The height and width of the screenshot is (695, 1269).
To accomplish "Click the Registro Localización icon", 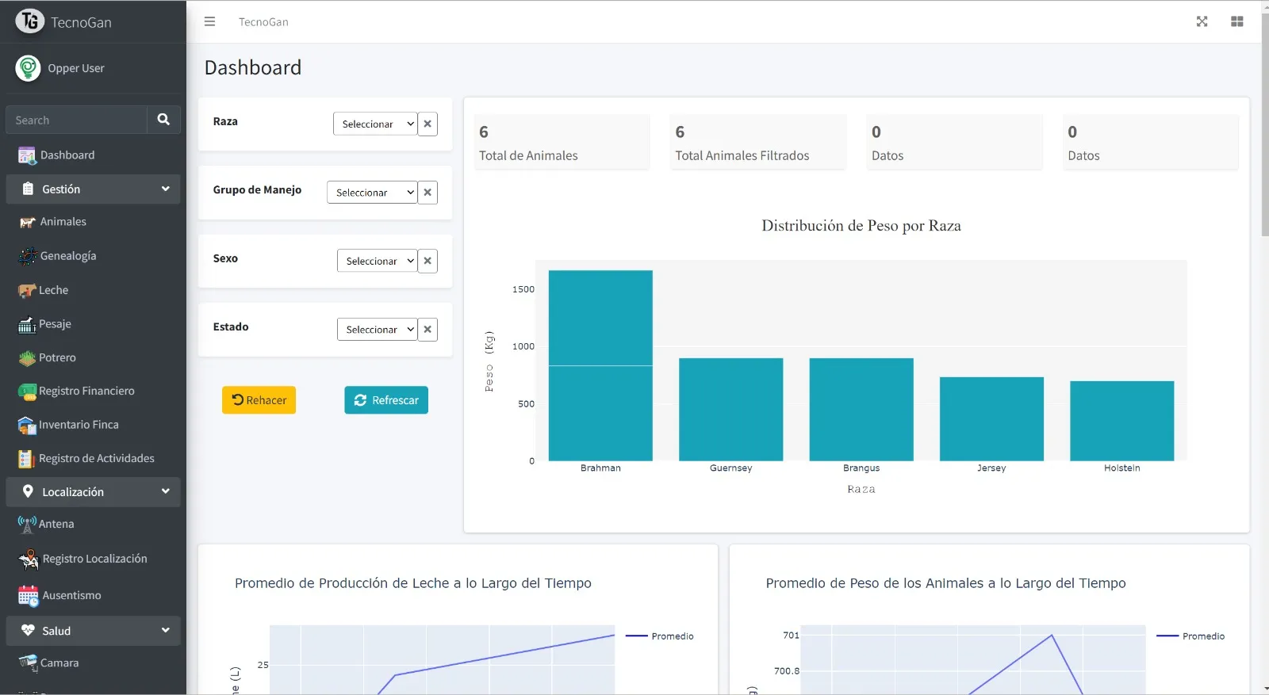I will click(29, 559).
